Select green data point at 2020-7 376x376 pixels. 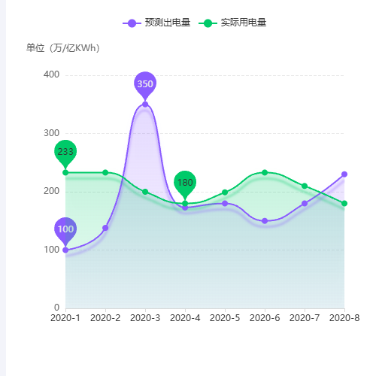(x=305, y=186)
